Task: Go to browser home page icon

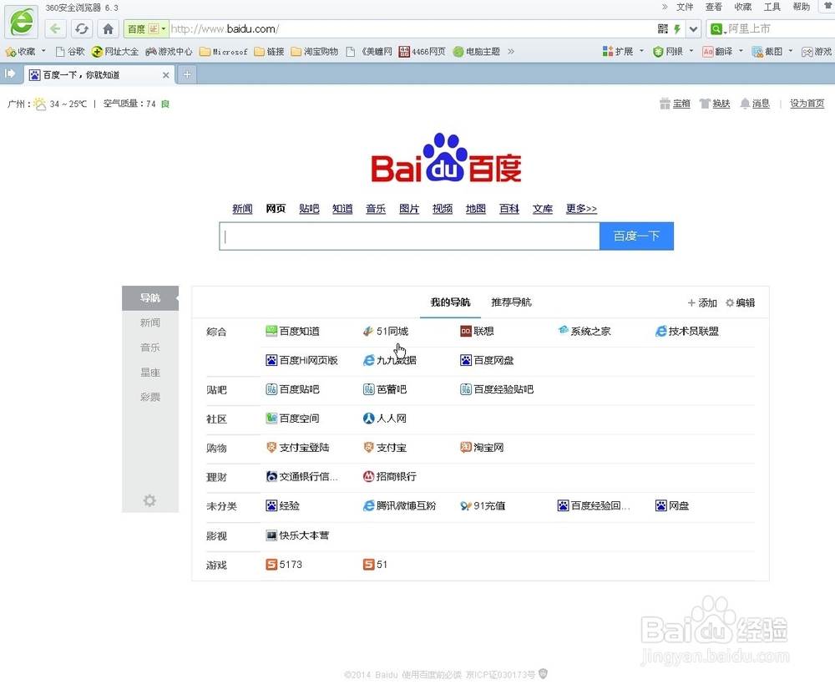Action: 108,28
